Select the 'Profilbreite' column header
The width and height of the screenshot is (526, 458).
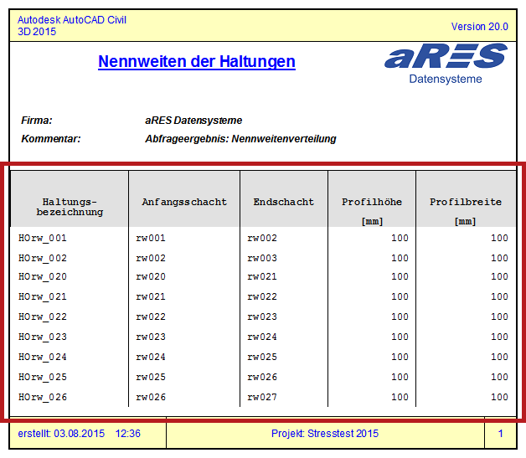pyautogui.click(x=466, y=202)
